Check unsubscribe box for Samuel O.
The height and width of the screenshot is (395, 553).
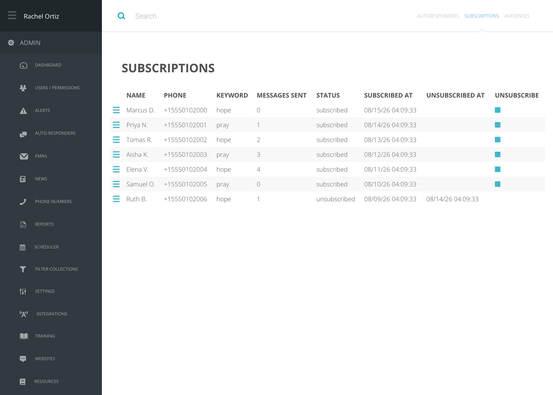(x=498, y=184)
